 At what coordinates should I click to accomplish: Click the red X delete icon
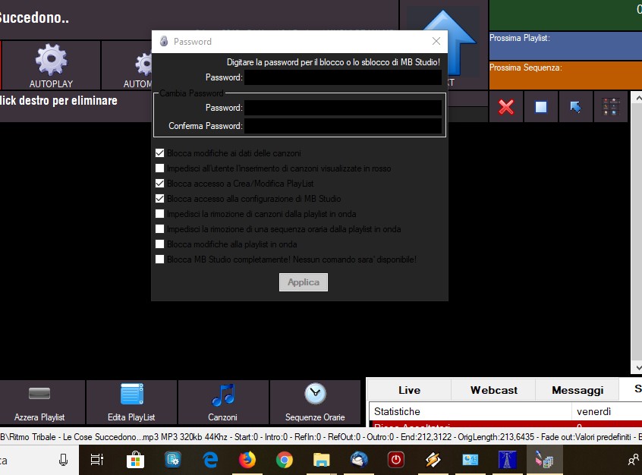[x=506, y=108]
